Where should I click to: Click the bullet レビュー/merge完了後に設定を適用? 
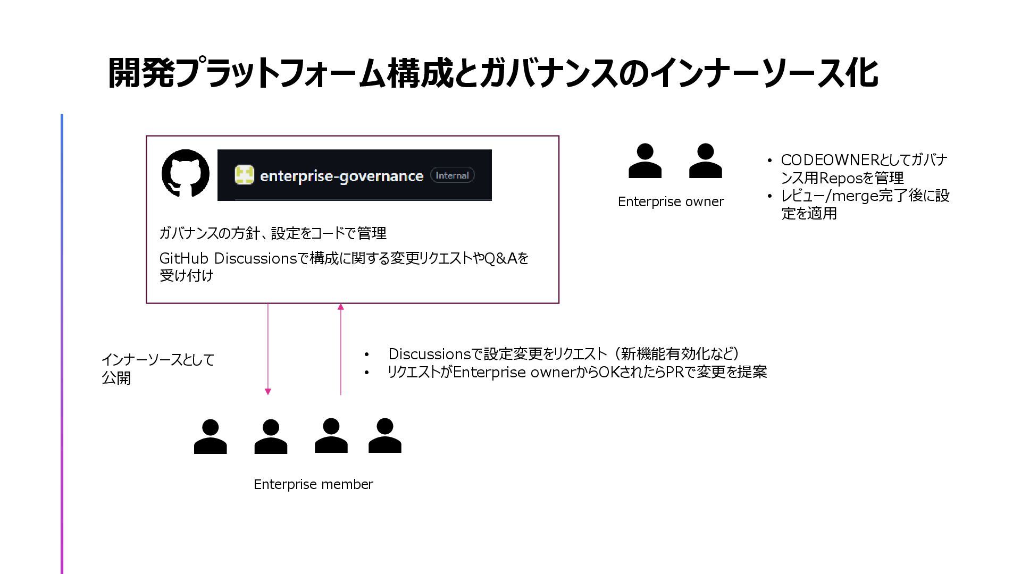coord(865,205)
